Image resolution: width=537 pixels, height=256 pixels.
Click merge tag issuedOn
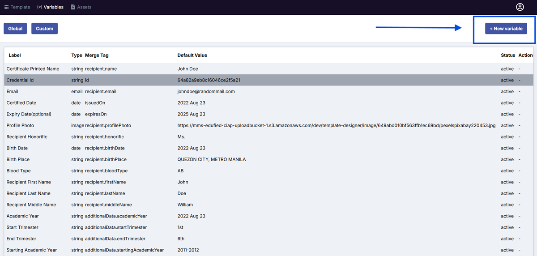95,102
